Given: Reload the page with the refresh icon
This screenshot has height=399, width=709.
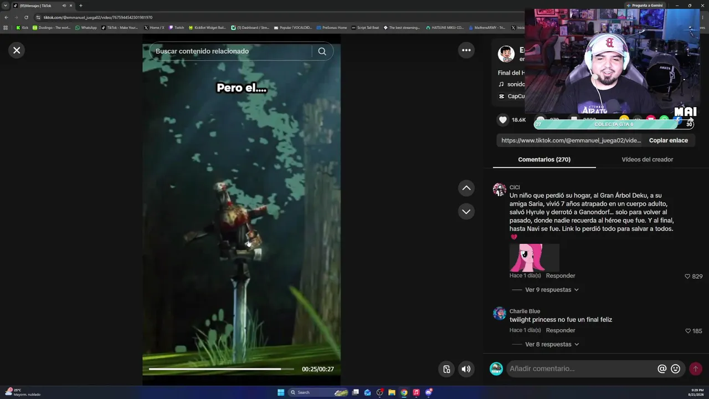Looking at the screenshot, I should (26, 17).
